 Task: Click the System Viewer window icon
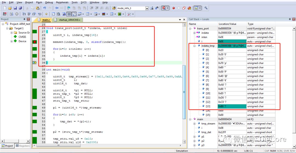(x=119, y=14)
